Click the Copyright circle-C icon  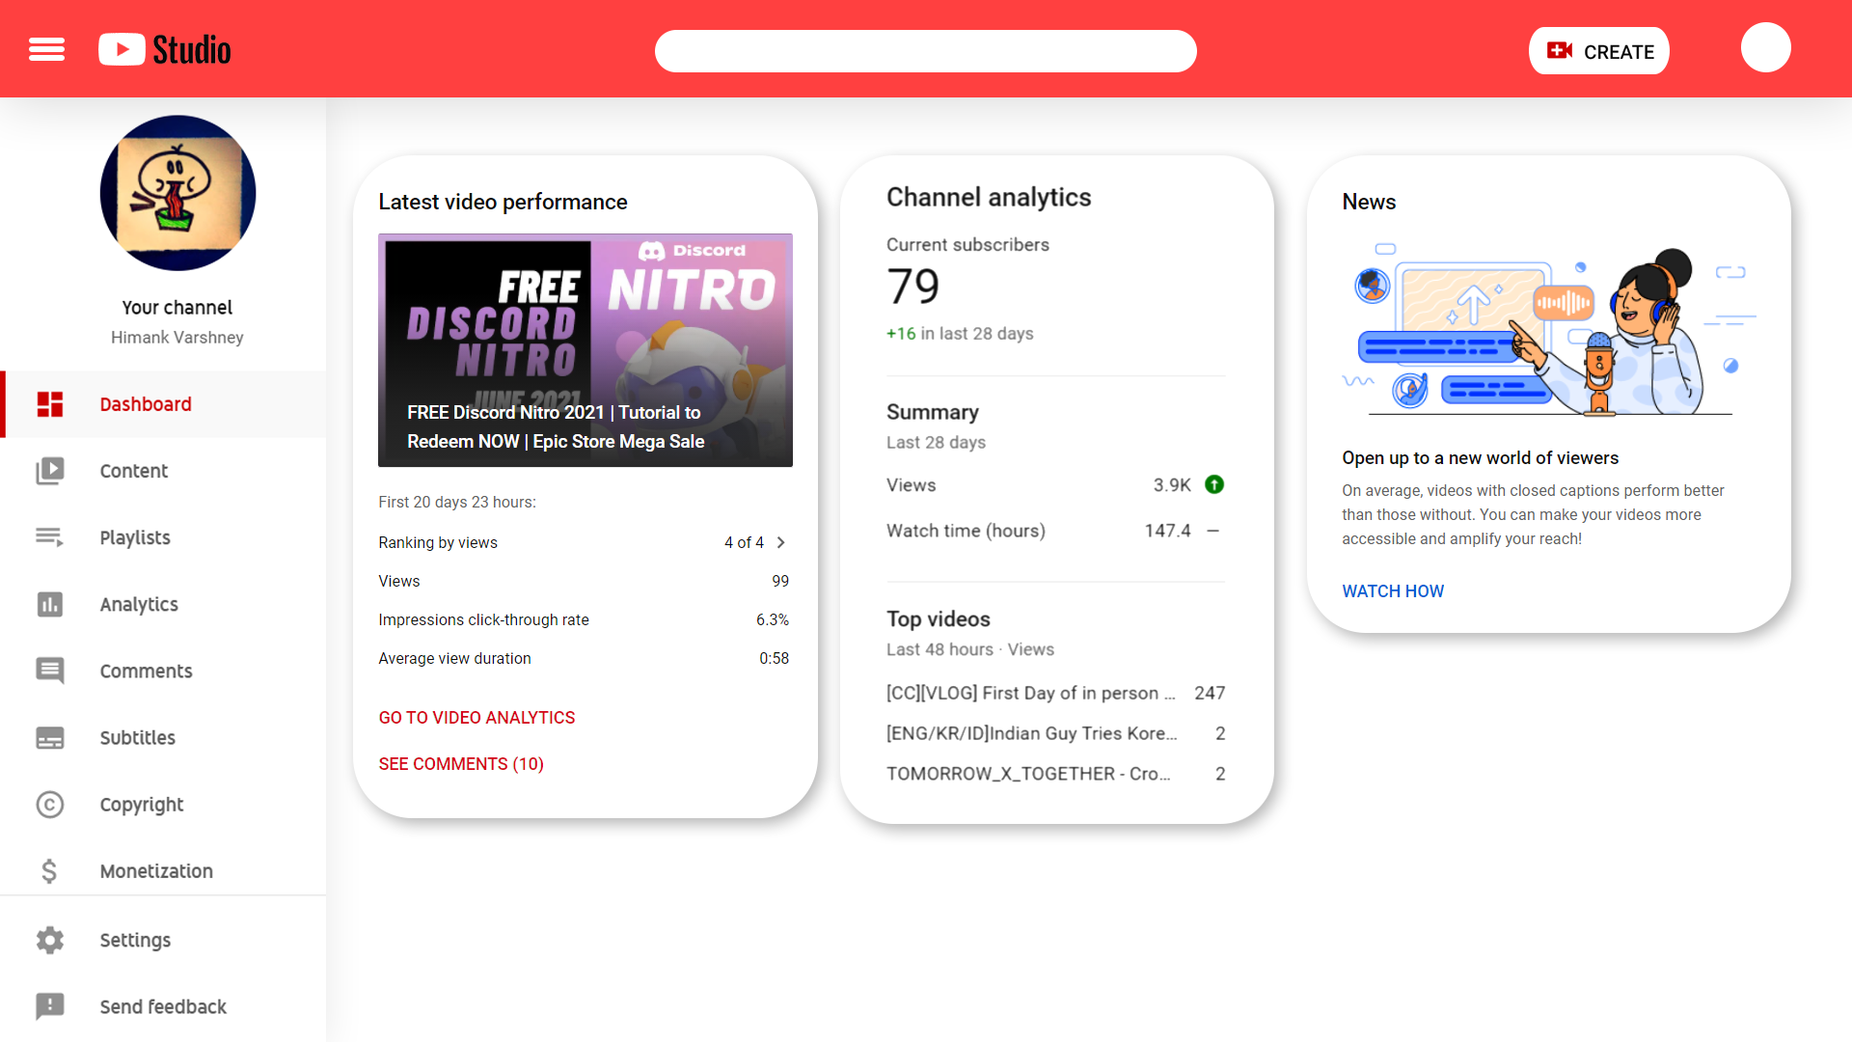pos(50,805)
